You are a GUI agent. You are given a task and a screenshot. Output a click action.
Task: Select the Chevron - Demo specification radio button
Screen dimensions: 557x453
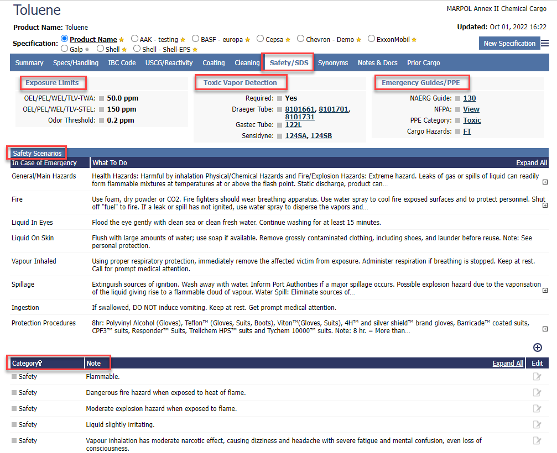pos(301,39)
